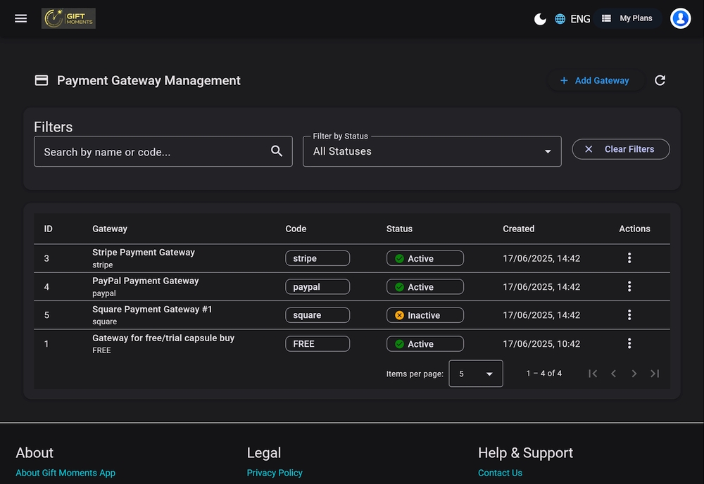Open My Plans
The width and height of the screenshot is (704, 484).
point(627,18)
